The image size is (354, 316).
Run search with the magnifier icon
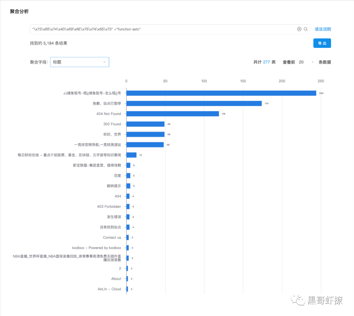pos(306,29)
